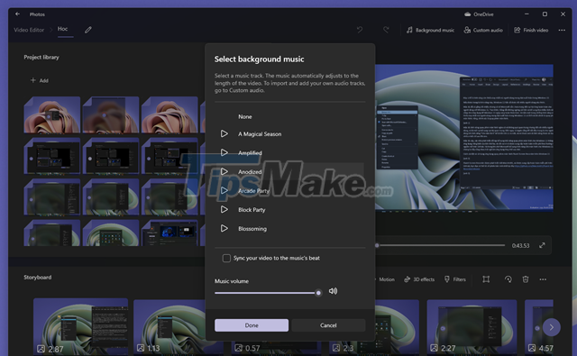The height and width of the screenshot is (356, 577).
Task: Delete clip with the trash icon
Action: 526,279
